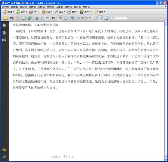Click the 合并 green plus icon
The height and width of the screenshot is (162, 168).
click(x=18, y=12)
